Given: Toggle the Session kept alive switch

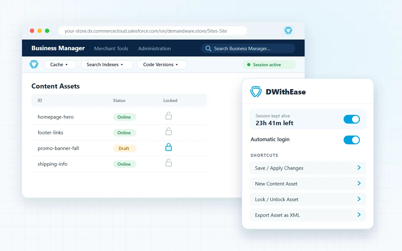Looking at the screenshot, I should [352, 119].
